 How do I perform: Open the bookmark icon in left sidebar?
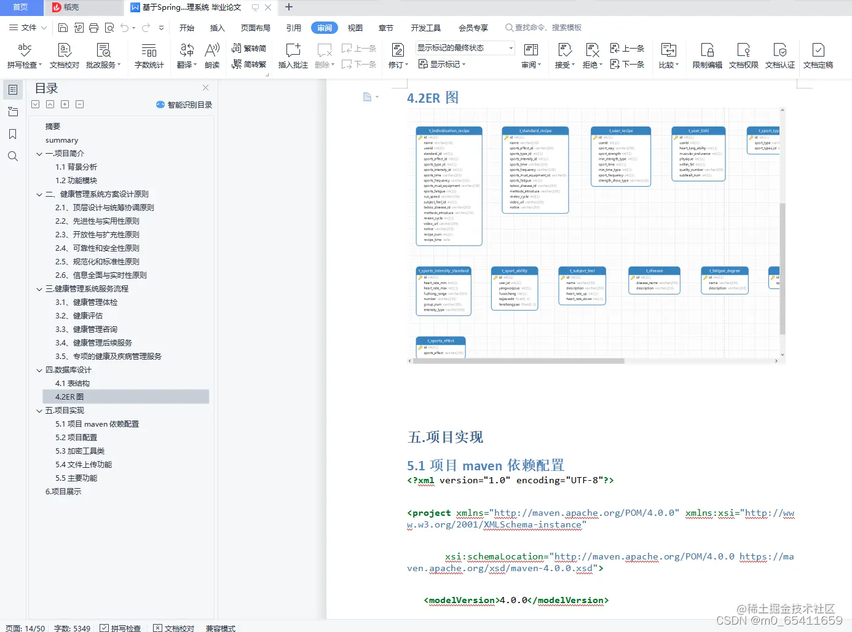(13, 134)
